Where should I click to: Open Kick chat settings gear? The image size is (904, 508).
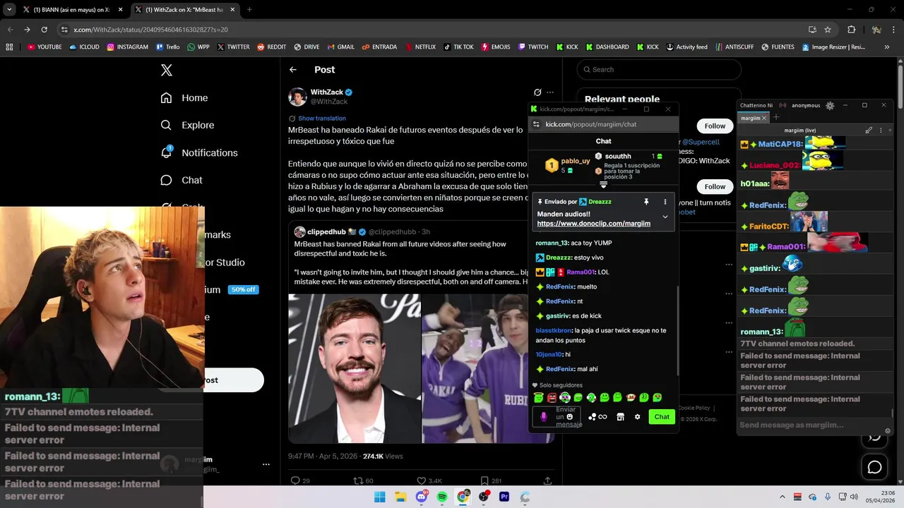[x=637, y=417]
